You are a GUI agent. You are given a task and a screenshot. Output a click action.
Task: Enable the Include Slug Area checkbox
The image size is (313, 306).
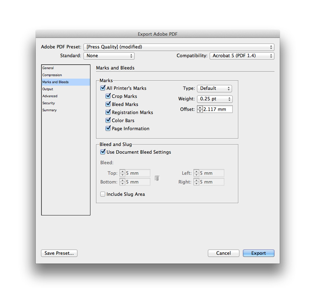103,194
